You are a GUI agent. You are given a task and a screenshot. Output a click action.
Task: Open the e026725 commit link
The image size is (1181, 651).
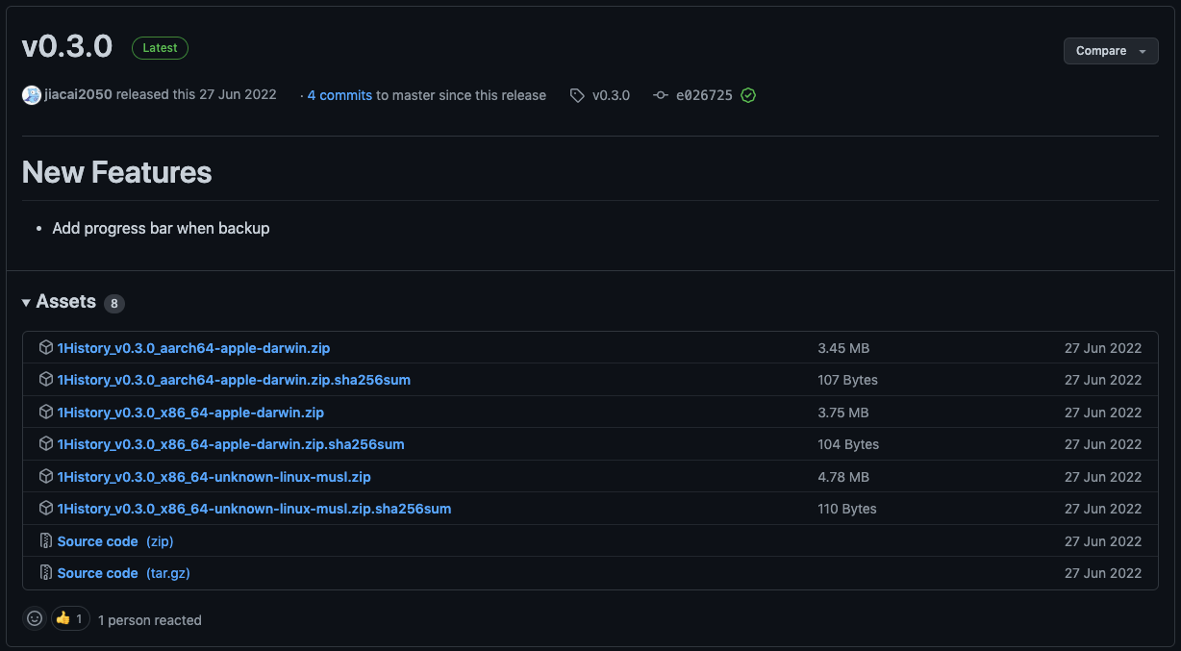coord(703,95)
